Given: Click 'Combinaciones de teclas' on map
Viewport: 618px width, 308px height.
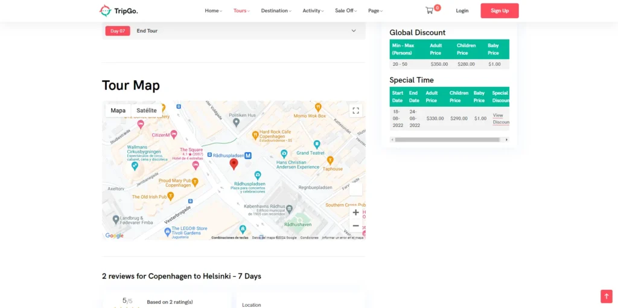Looking at the screenshot, I should tap(230, 238).
